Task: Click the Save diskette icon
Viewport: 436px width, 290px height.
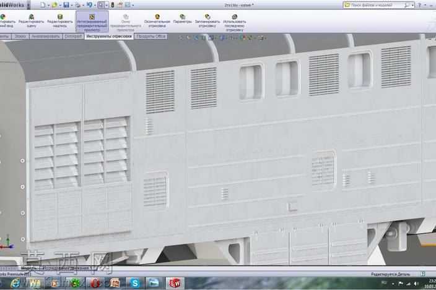Action: (x=66, y=5)
